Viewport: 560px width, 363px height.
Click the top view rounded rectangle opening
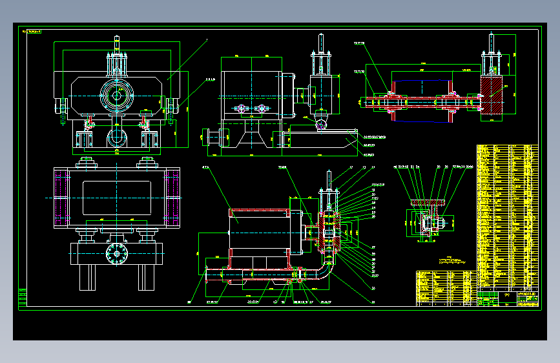tap(117, 198)
